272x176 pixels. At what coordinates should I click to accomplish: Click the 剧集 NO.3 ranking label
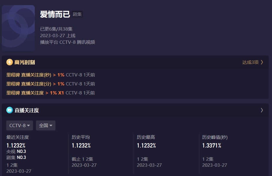(16, 157)
